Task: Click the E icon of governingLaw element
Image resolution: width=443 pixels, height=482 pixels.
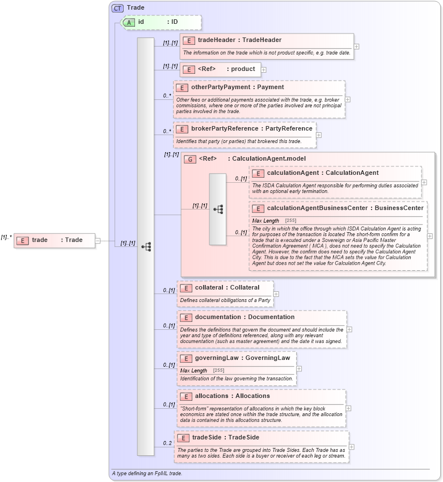Action: tap(186, 358)
